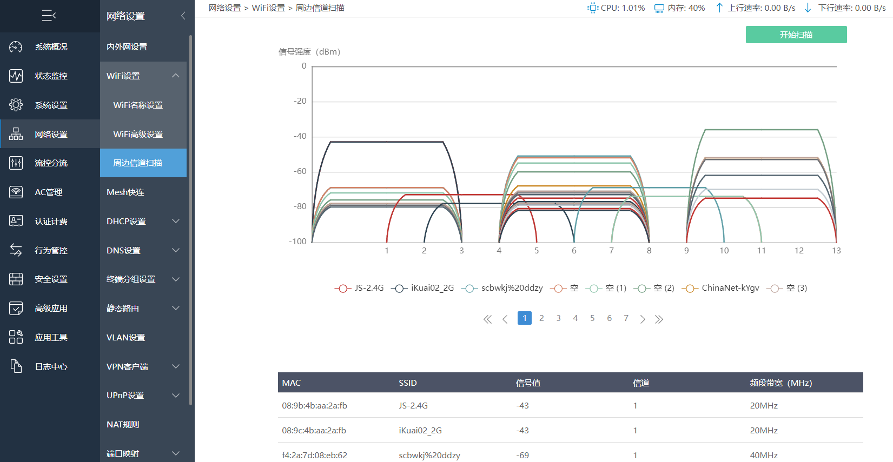Click 网络设置 in the breadcrumb
The image size is (893, 462).
224,8
